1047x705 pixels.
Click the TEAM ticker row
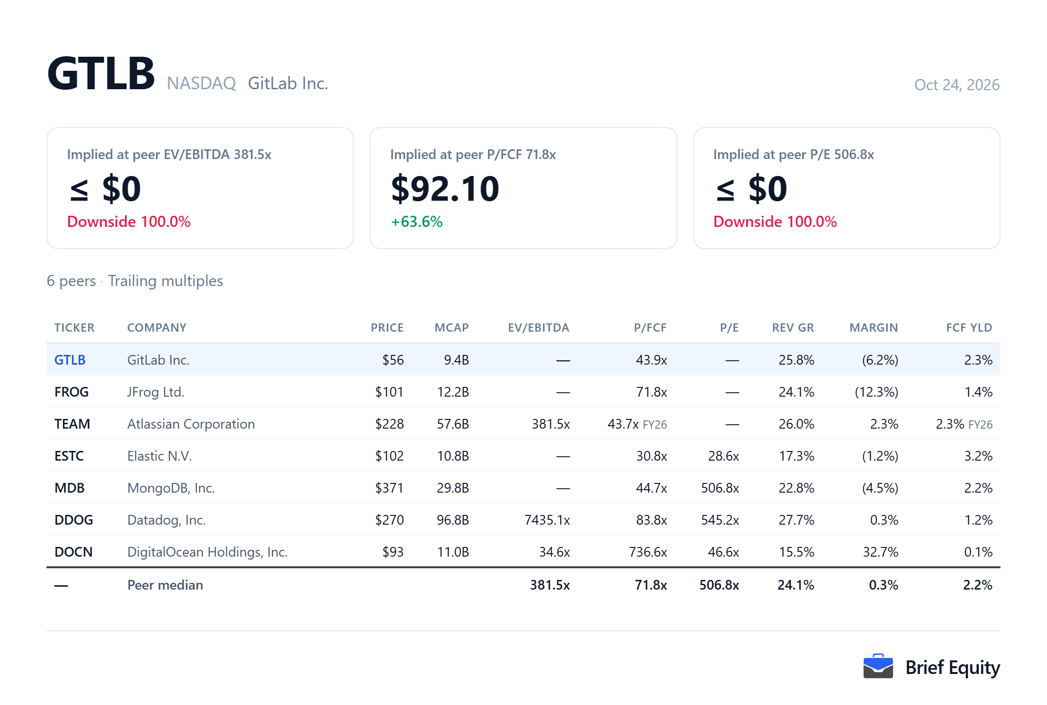[523, 423]
